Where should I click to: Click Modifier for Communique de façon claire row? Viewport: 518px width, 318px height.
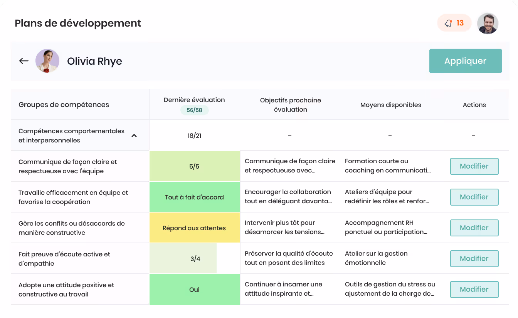(x=474, y=166)
